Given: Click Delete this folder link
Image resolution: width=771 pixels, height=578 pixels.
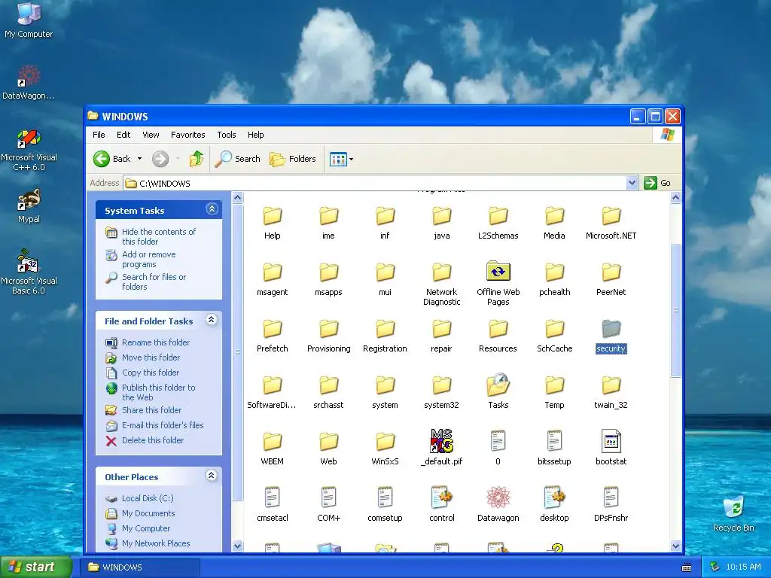Looking at the screenshot, I should tap(152, 440).
